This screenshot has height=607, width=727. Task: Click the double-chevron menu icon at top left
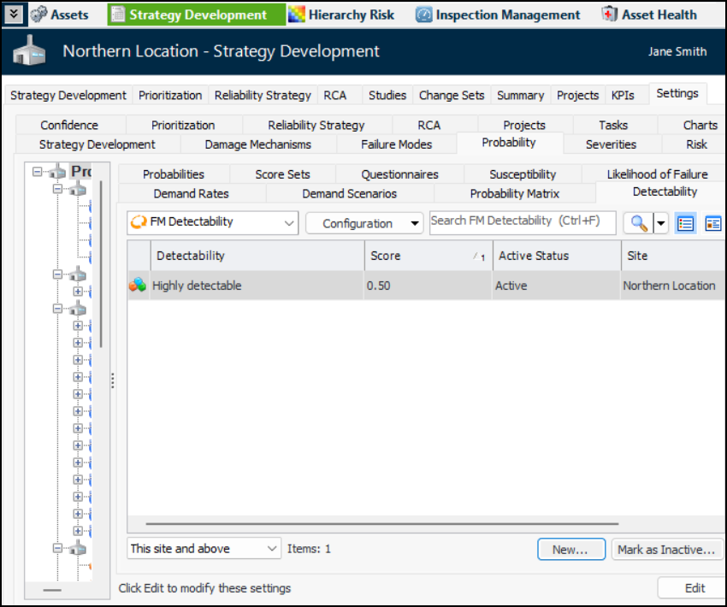pyautogui.click(x=14, y=15)
